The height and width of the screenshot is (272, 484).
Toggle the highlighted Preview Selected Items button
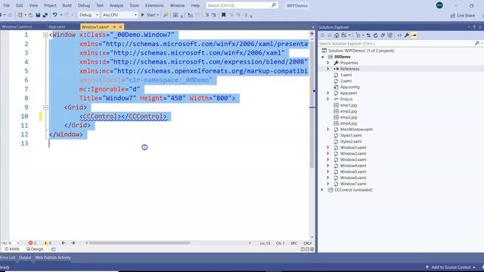click(414, 36)
